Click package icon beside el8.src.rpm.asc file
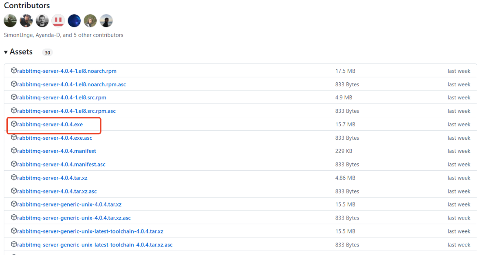The image size is (483, 255). pos(13,110)
